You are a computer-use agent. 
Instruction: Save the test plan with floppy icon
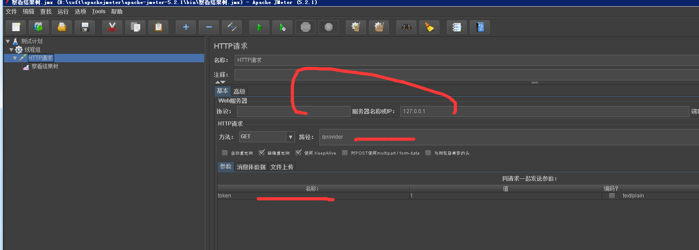85,27
